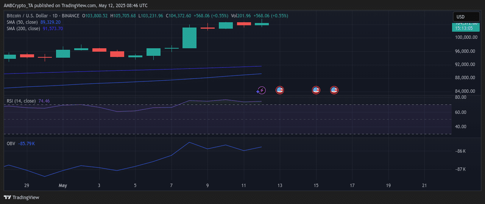
Task: Click the 19 label on the date axis
Action: 388,186
